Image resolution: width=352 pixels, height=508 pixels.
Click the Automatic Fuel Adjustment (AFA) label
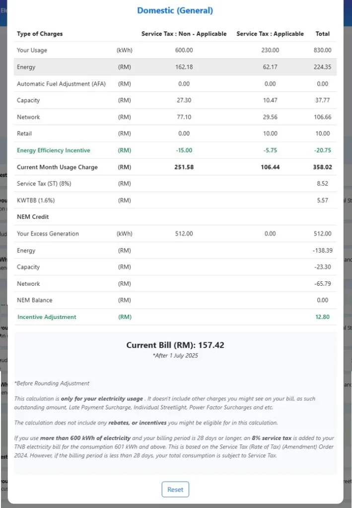[61, 84]
